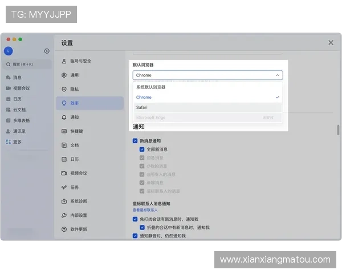Open 隐私 settings section
The height and width of the screenshot is (274, 342).
pos(89,89)
